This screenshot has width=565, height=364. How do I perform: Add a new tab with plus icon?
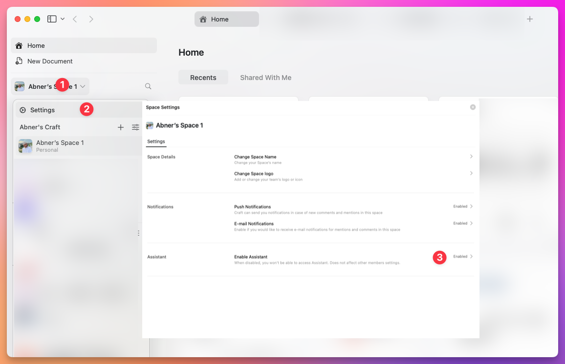(x=530, y=19)
